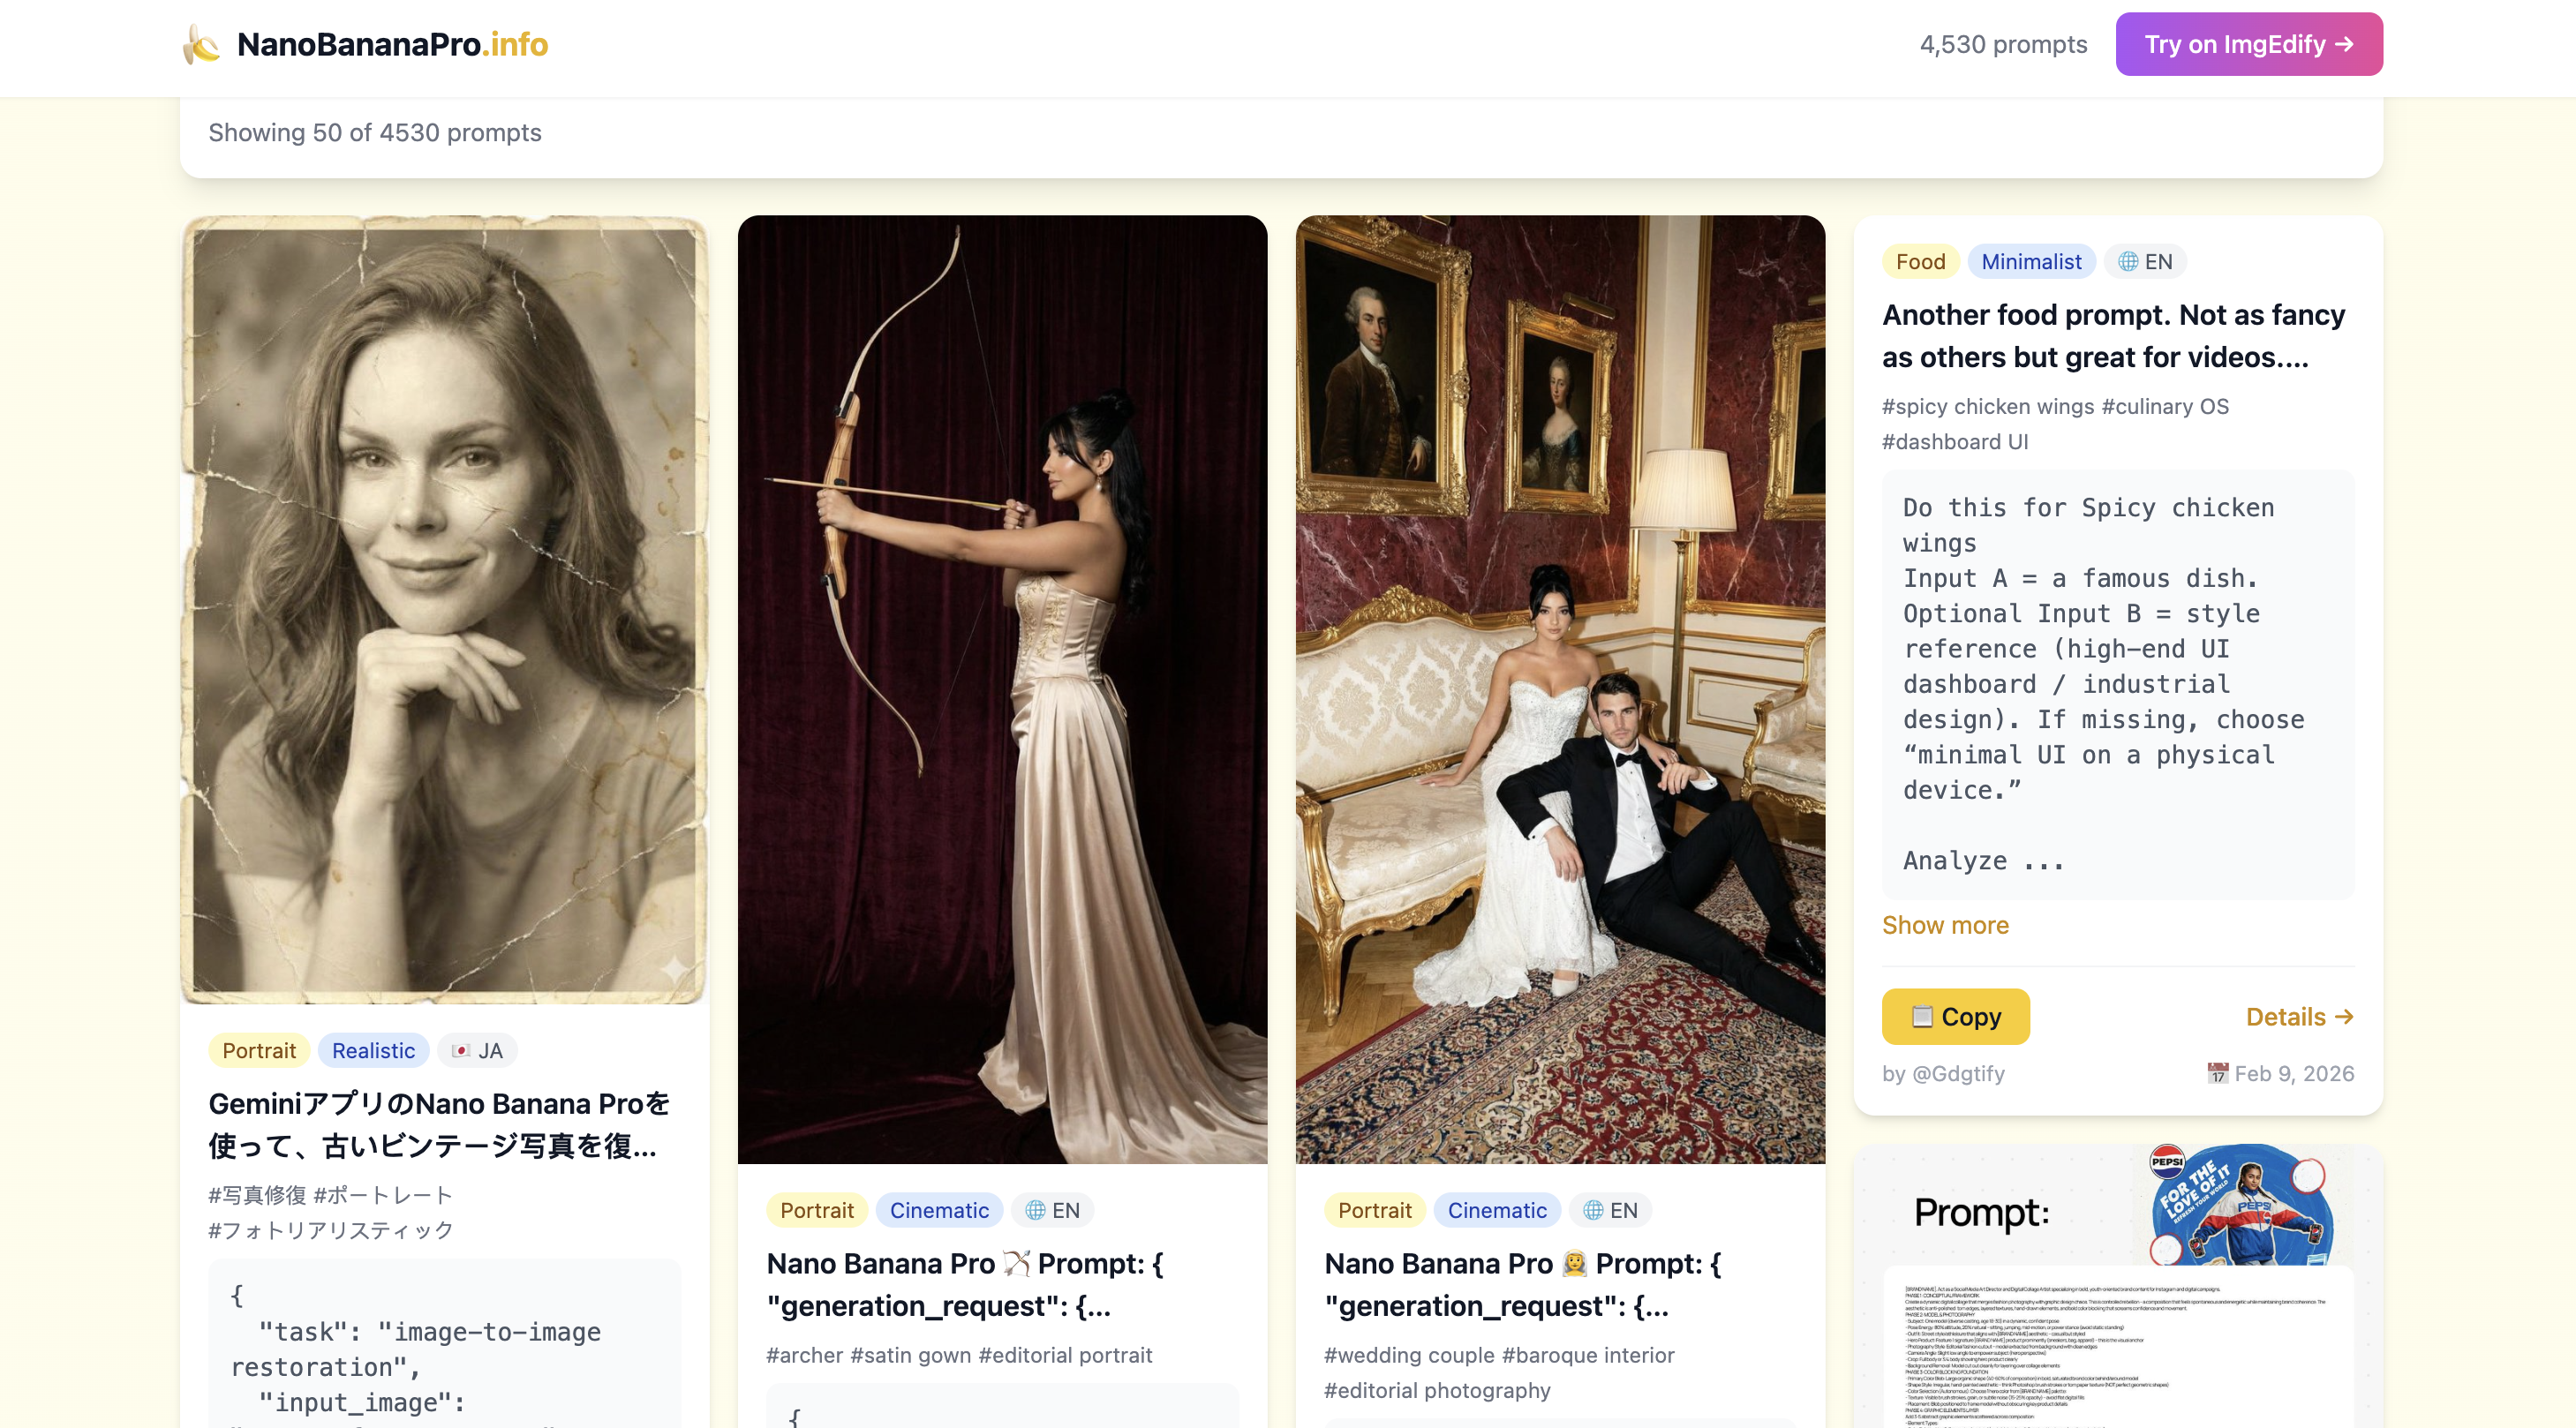Viewport: 2576px width, 1428px height.
Task: Select the Minimalist style tag
Action: 2031,262
